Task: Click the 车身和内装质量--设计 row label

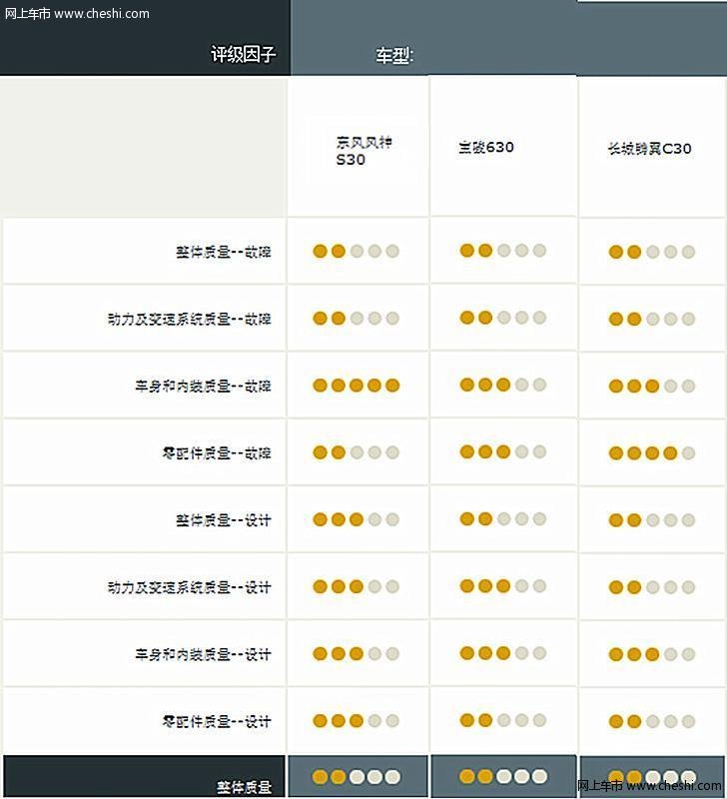Action: point(203,654)
